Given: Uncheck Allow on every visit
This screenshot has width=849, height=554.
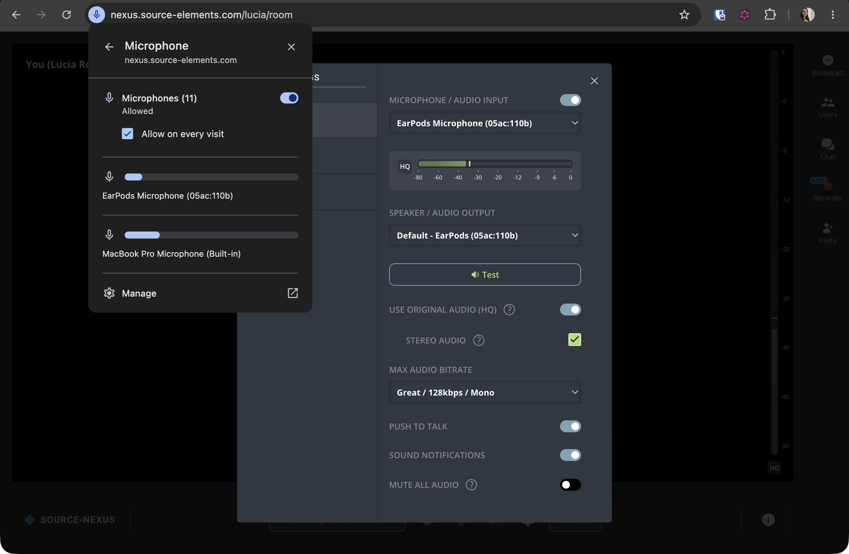Looking at the screenshot, I should coord(127,134).
